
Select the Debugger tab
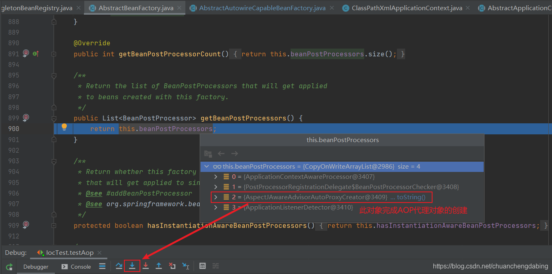pyautogui.click(x=36, y=267)
